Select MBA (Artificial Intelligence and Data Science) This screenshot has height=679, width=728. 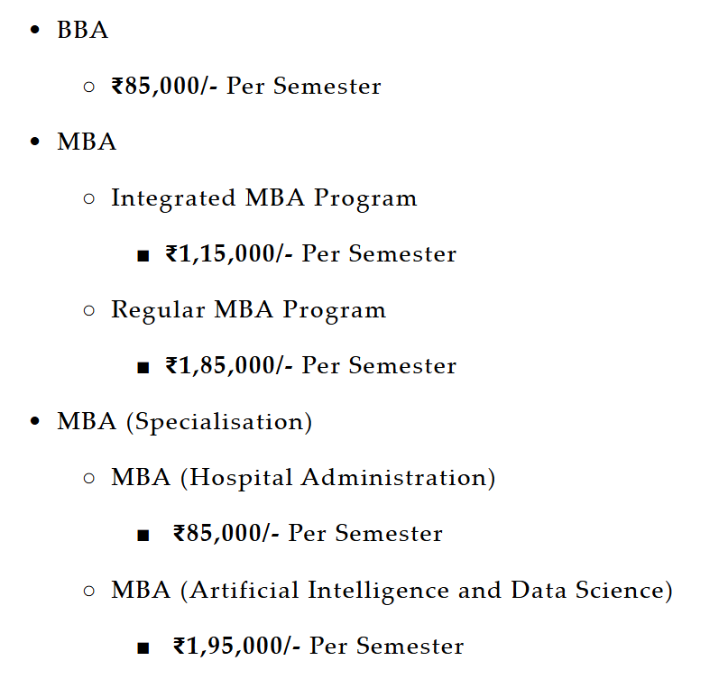(392, 591)
